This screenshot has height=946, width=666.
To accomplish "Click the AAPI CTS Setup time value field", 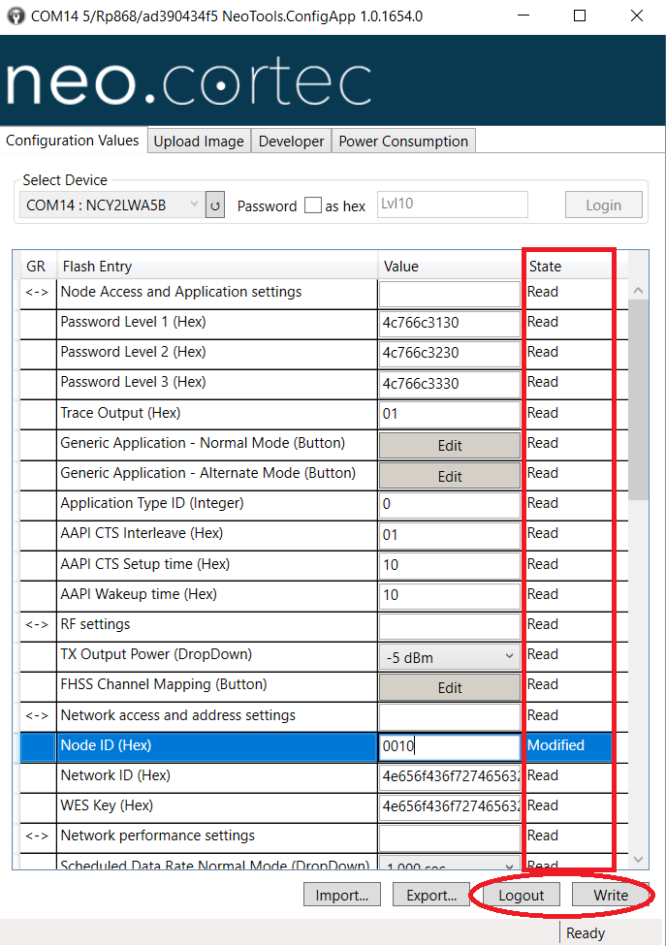I will pyautogui.click(x=450, y=565).
